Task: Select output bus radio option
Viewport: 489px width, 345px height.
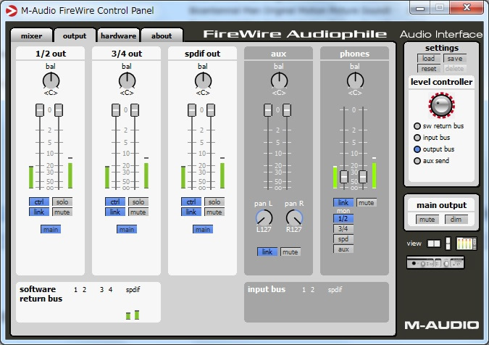Action: (417, 149)
